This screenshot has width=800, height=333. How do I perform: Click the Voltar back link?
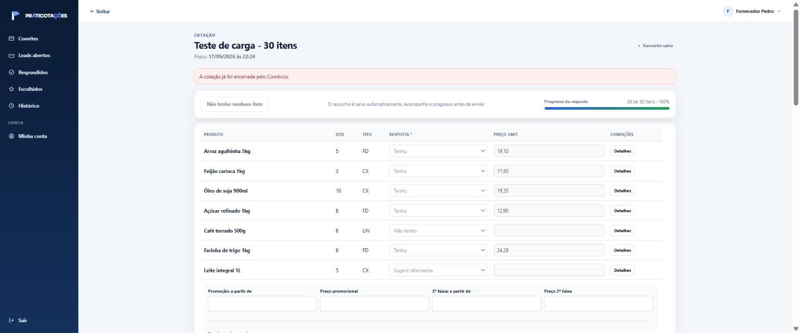(x=100, y=11)
